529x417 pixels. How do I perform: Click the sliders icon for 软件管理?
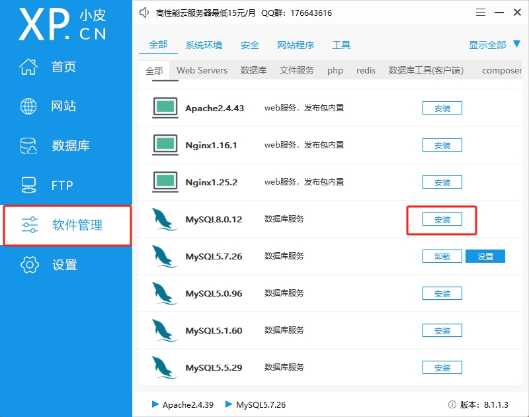(30, 225)
